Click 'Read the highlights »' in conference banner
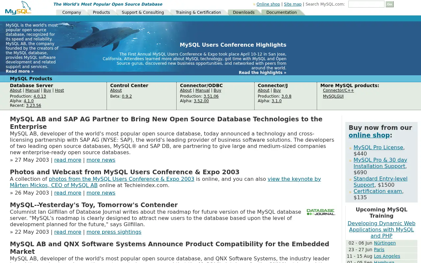 [x=262, y=73]
